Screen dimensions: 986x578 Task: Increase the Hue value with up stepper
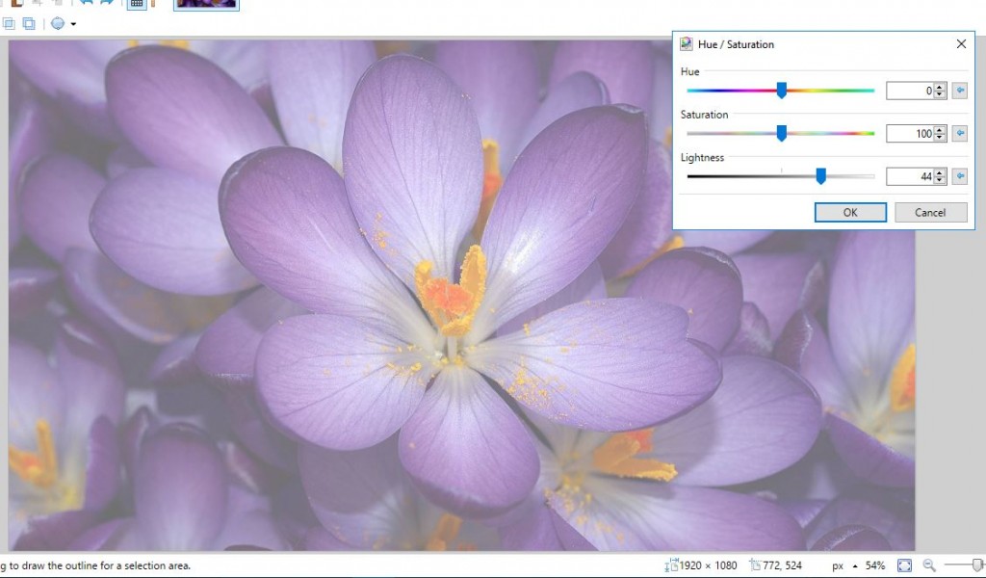(941, 87)
